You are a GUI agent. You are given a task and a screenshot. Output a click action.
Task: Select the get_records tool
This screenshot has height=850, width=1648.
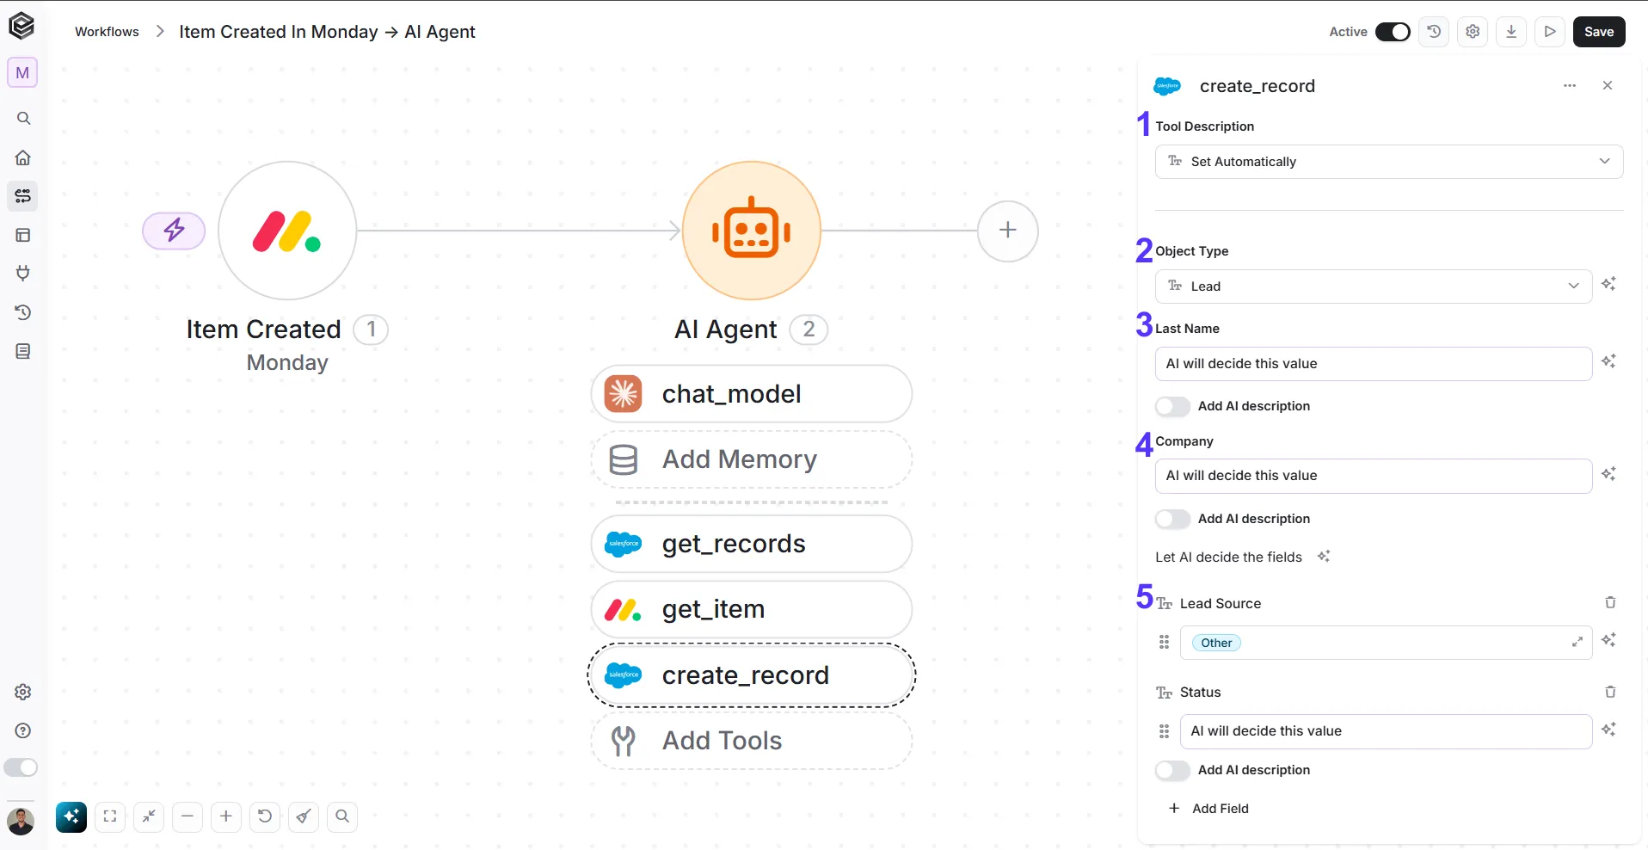(752, 544)
